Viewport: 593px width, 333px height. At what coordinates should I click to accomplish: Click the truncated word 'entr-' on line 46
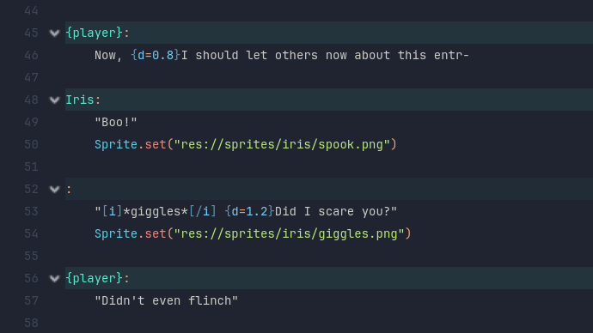coord(451,56)
